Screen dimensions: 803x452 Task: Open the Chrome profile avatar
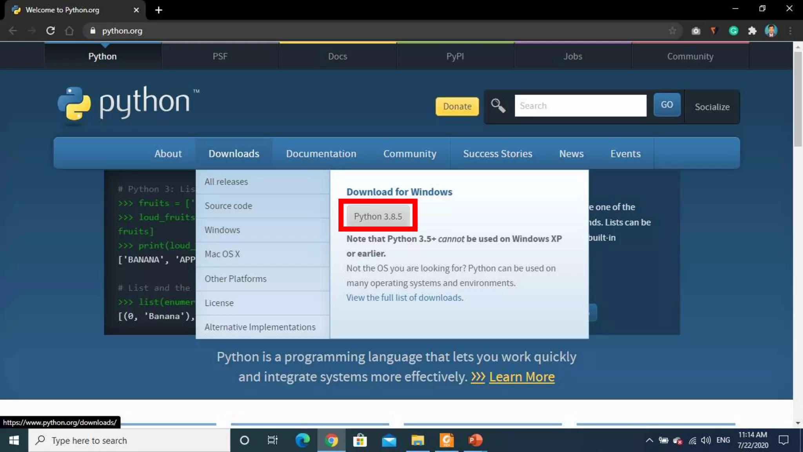point(771,31)
